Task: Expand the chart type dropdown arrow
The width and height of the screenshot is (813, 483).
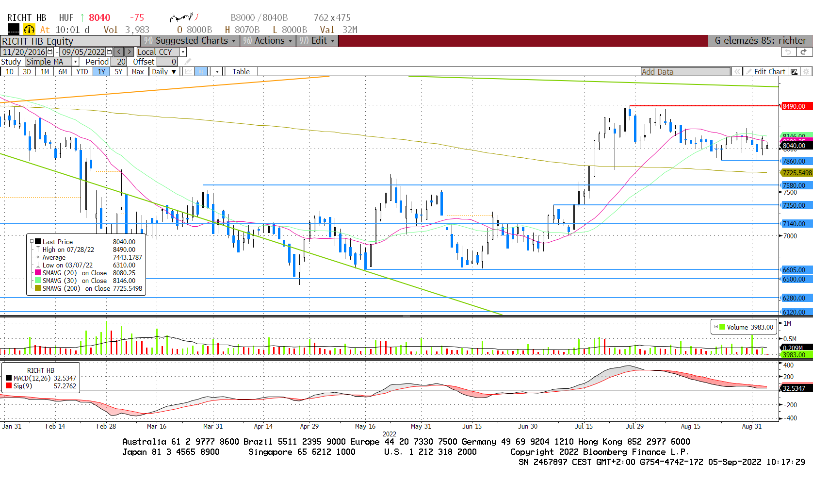Action: click(217, 71)
